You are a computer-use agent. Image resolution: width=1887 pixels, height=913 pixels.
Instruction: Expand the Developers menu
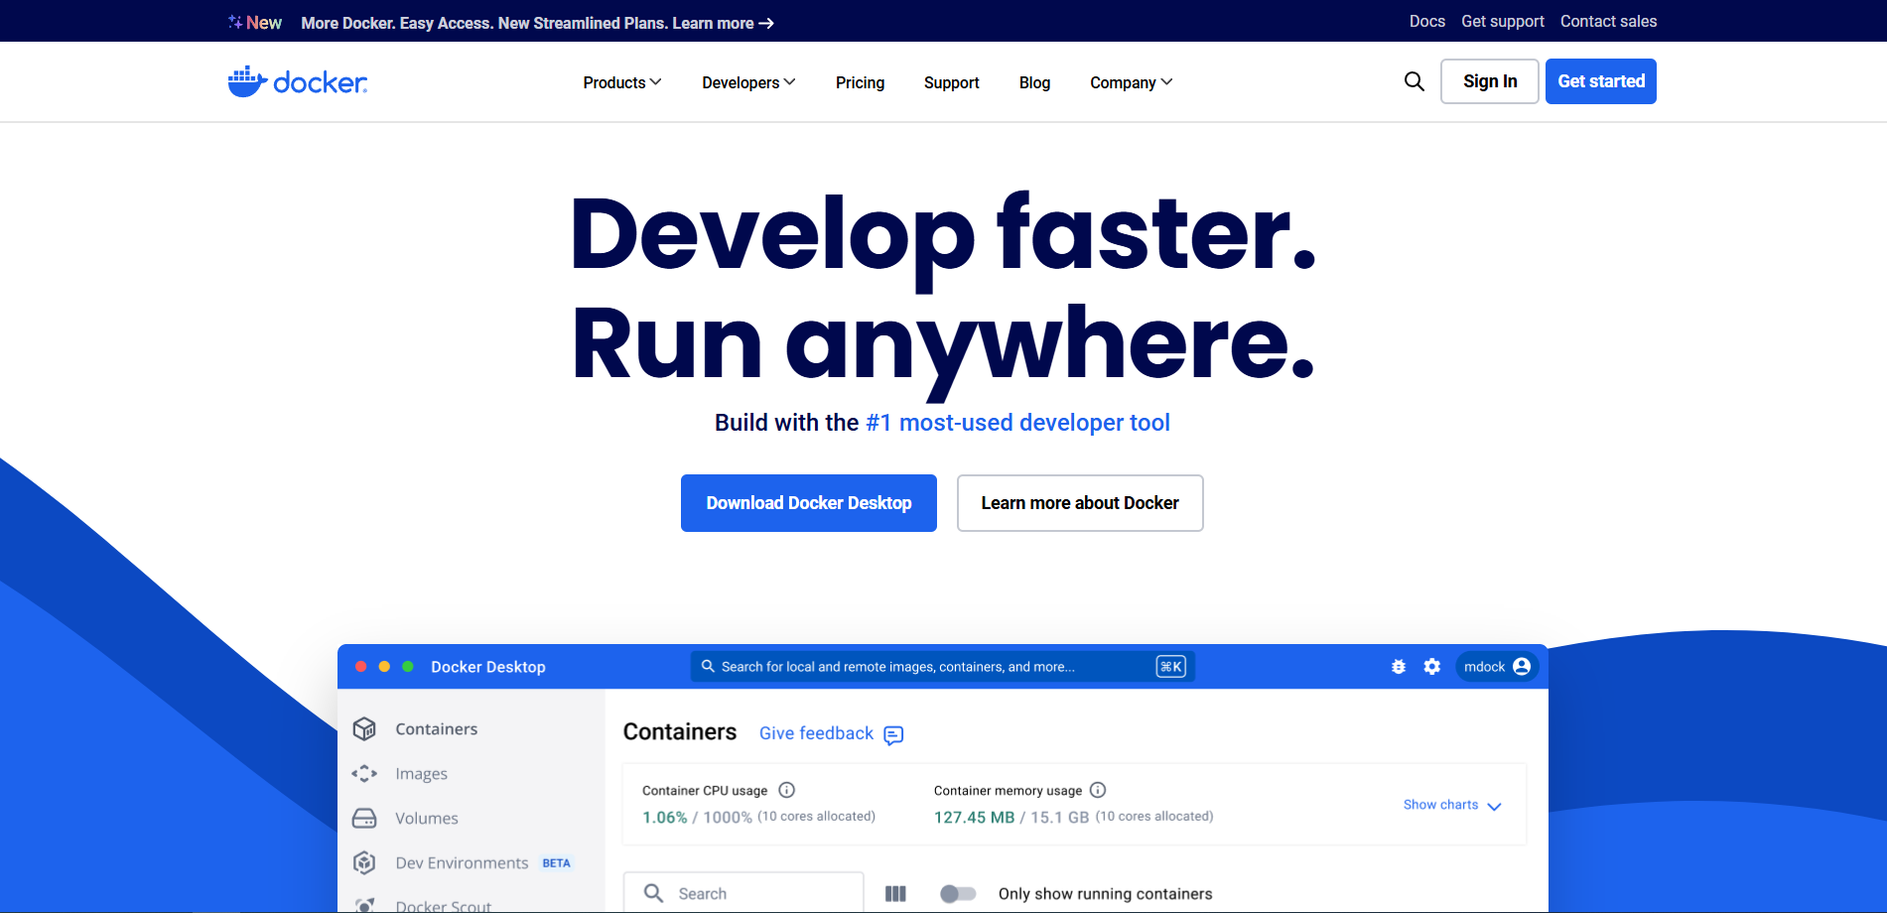(748, 82)
